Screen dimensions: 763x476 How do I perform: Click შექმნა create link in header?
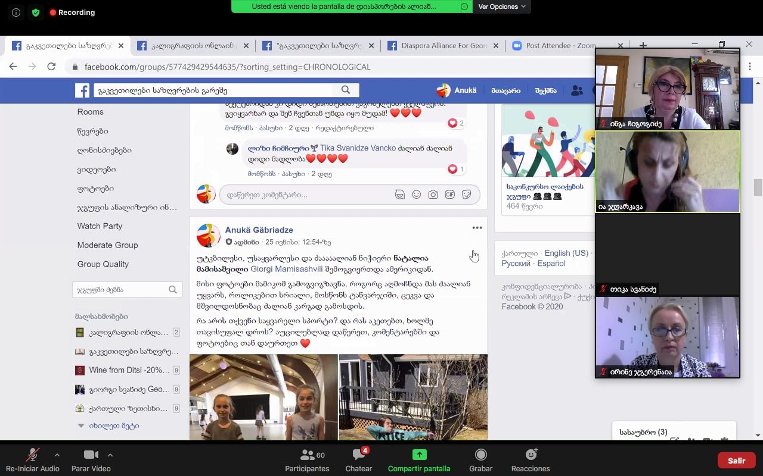click(545, 90)
